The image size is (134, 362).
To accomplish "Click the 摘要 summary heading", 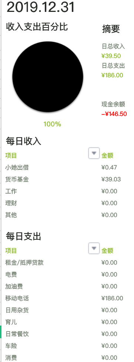I will click(x=111, y=29).
